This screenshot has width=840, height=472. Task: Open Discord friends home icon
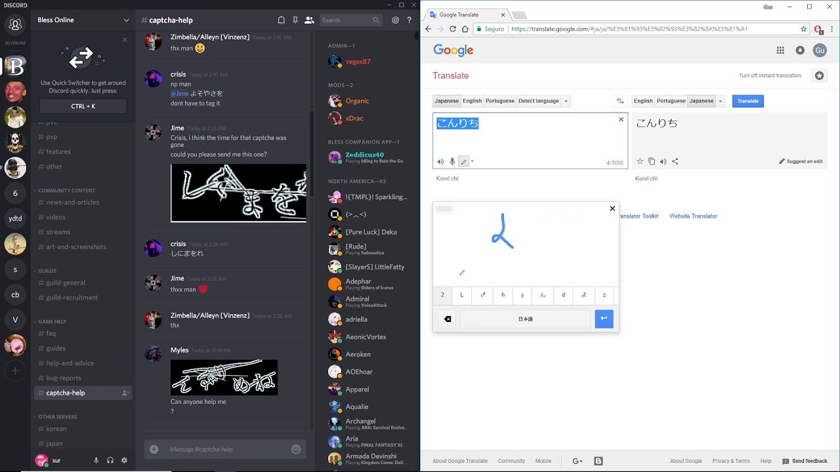tap(15, 25)
